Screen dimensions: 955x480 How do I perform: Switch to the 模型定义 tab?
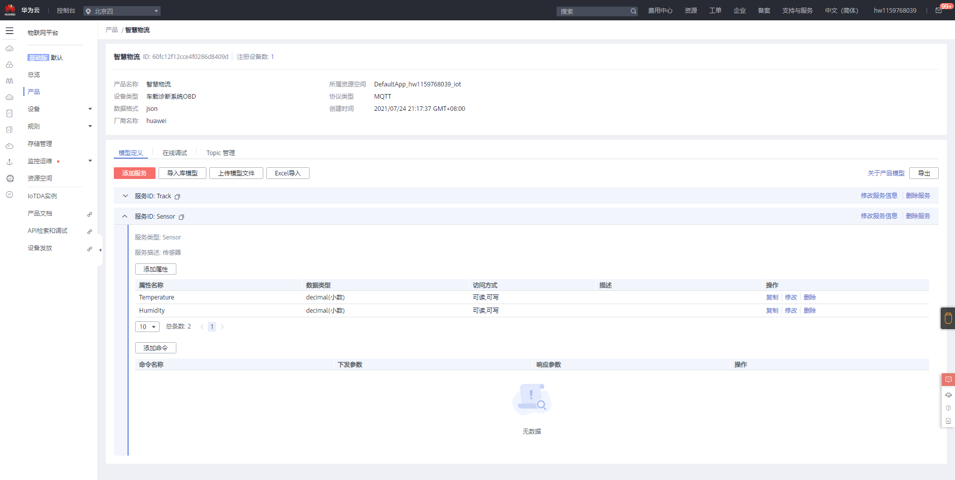pyautogui.click(x=131, y=153)
